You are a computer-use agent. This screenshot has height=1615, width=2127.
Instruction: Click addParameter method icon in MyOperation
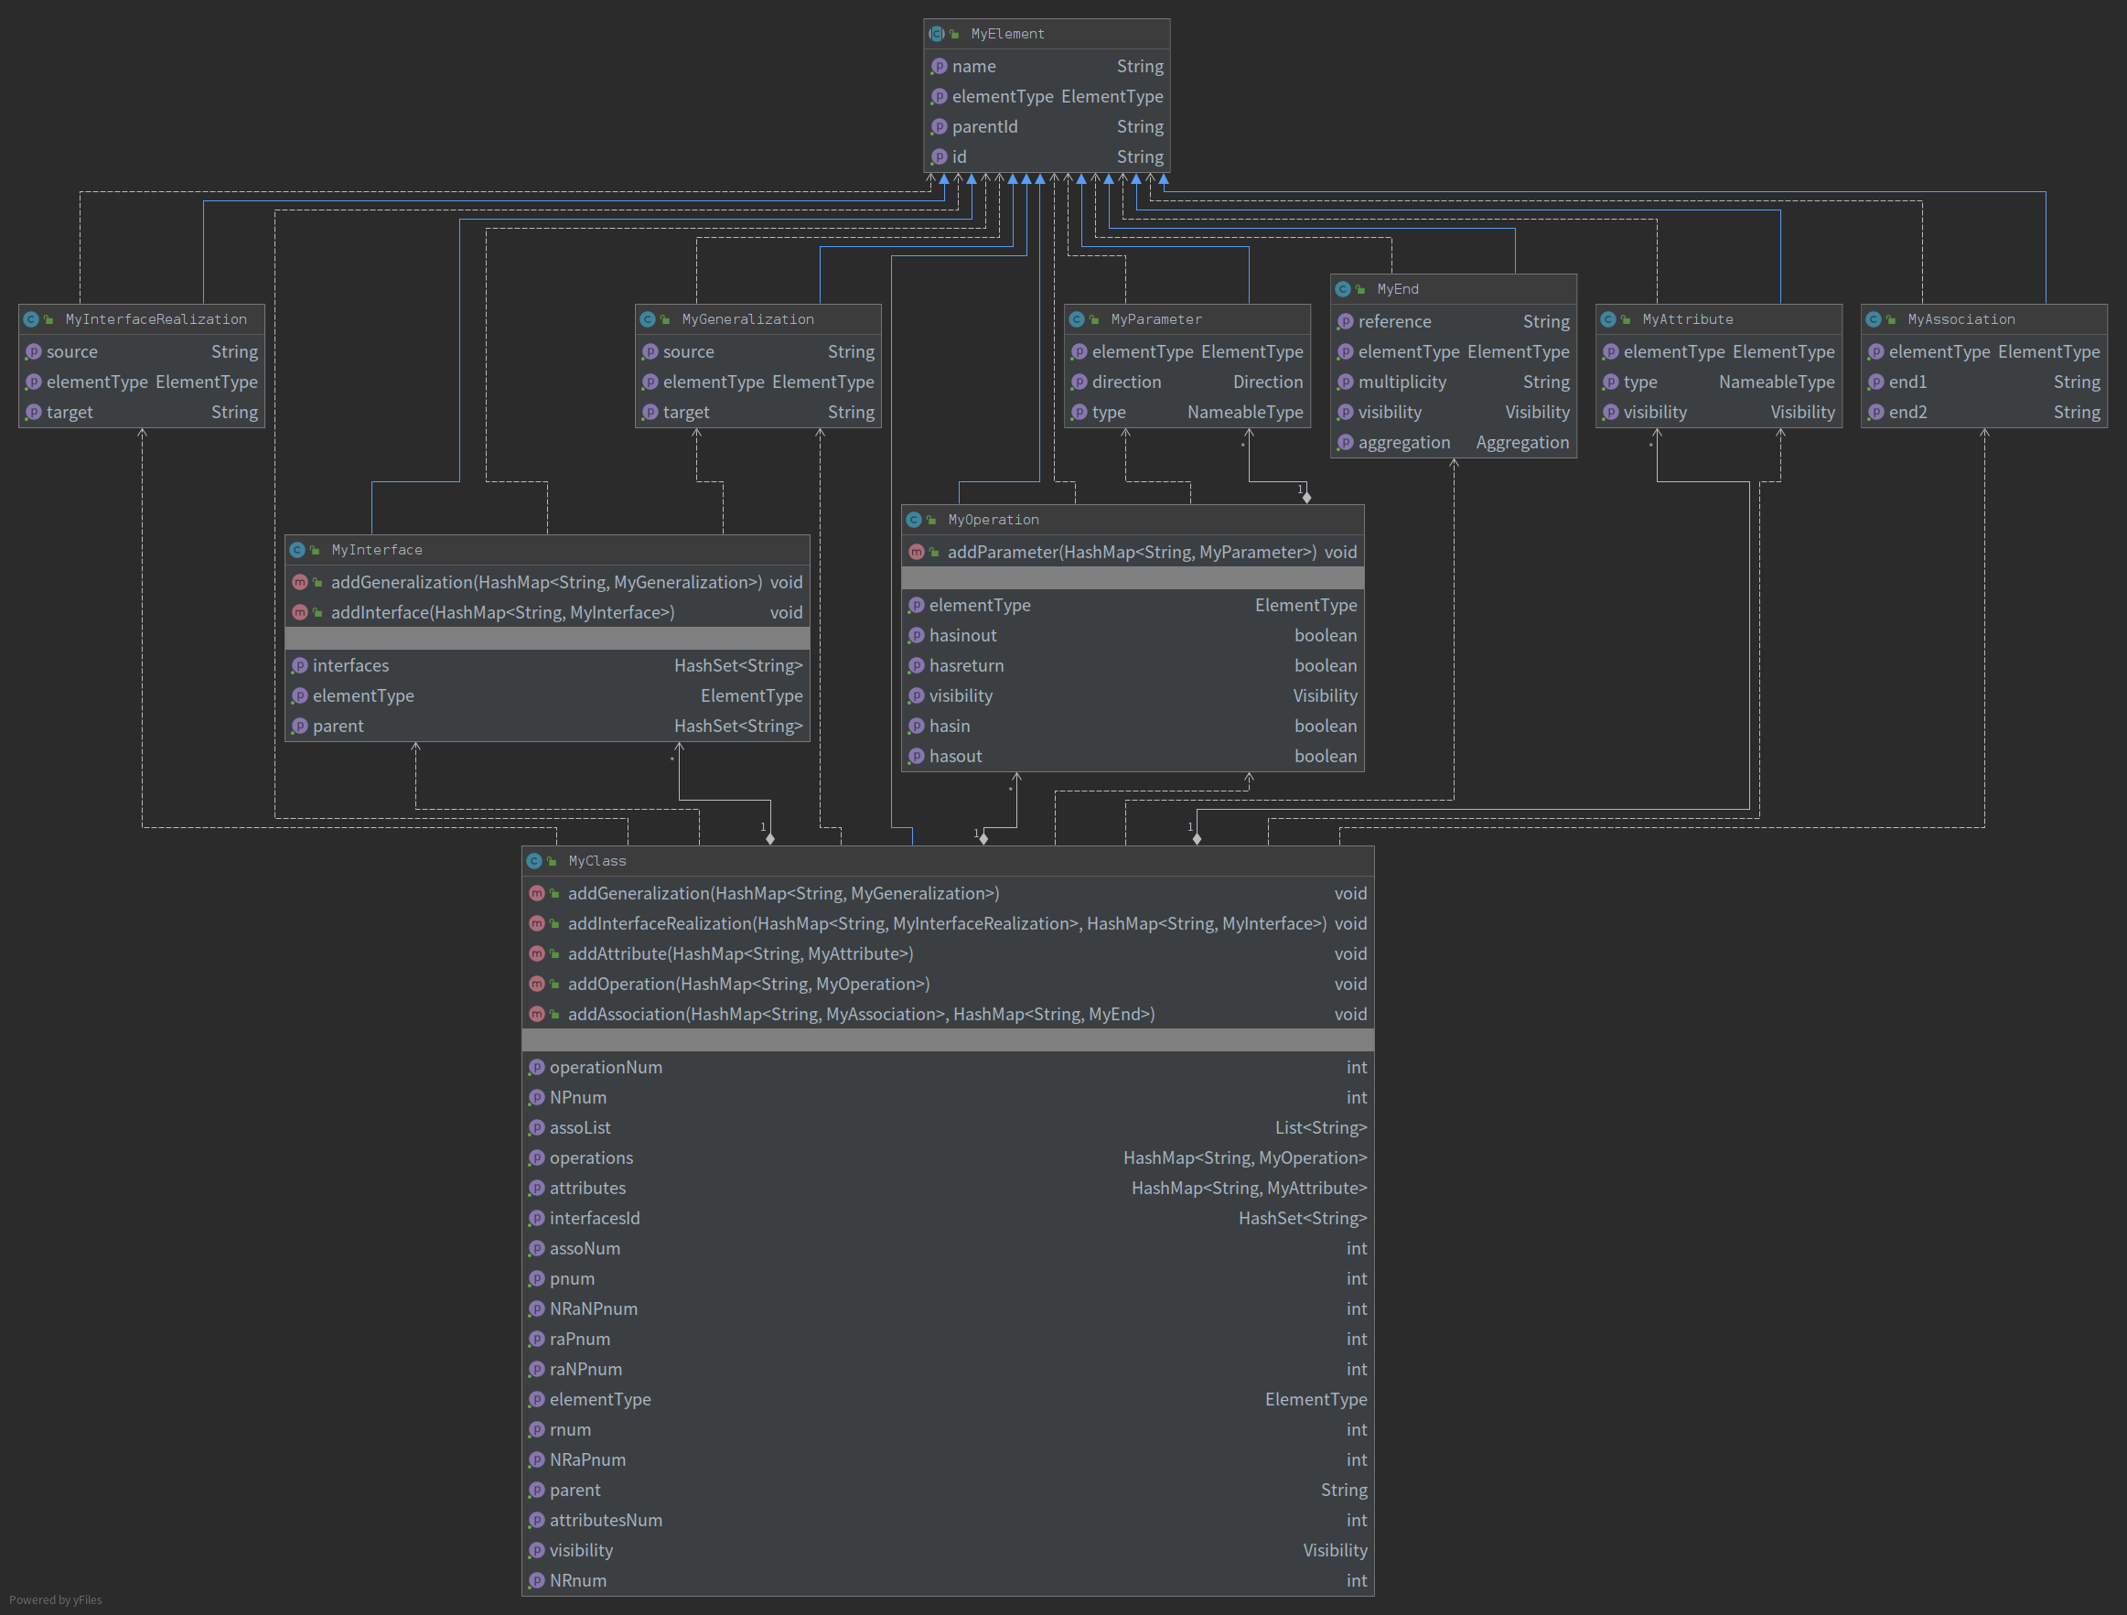click(917, 552)
